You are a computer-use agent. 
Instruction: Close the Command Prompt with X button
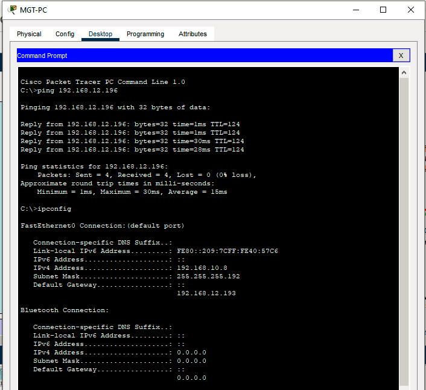401,56
